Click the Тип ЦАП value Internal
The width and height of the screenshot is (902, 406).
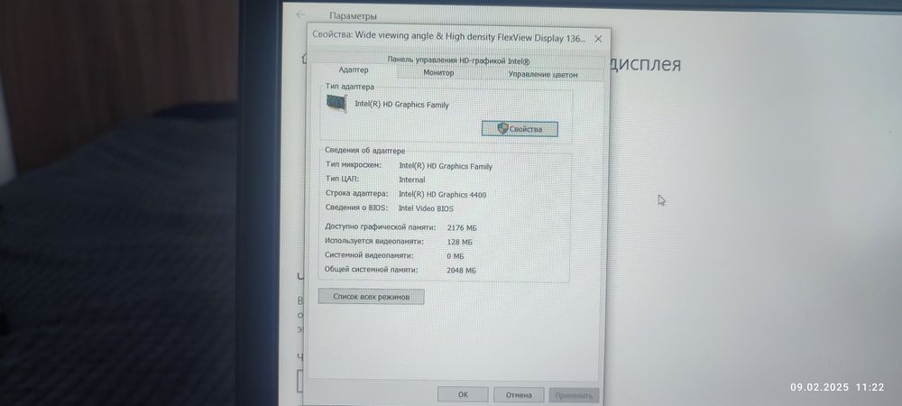pos(412,180)
